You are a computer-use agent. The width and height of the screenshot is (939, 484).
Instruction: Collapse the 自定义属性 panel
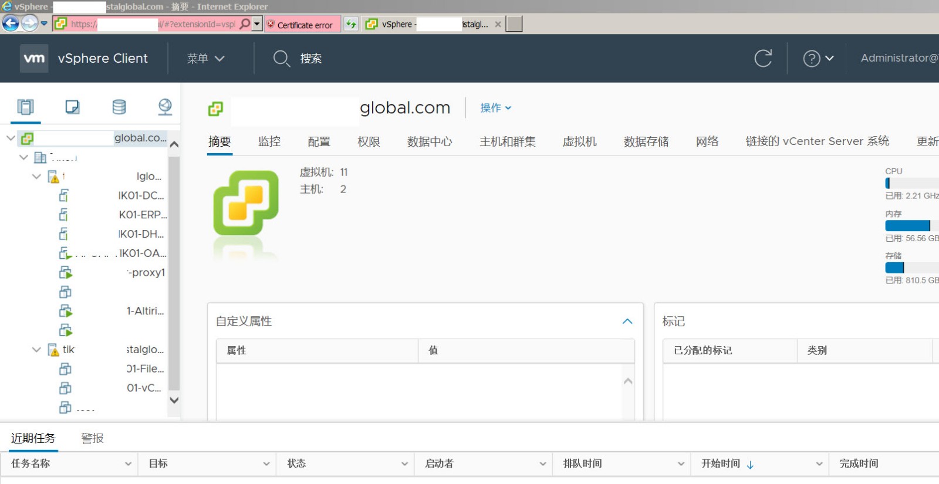click(x=627, y=321)
